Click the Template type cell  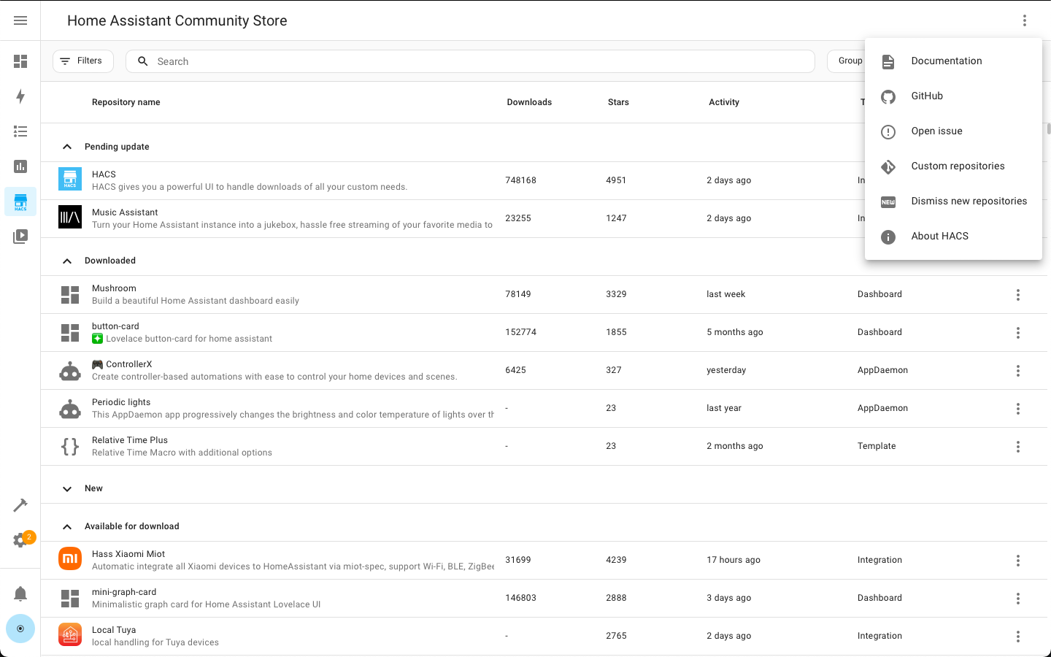pyautogui.click(x=877, y=446)
